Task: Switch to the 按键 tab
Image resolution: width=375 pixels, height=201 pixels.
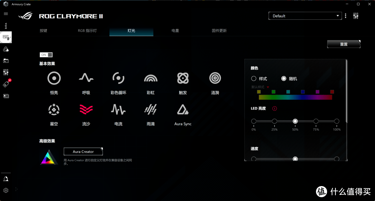Action: (x=43, y=31)
